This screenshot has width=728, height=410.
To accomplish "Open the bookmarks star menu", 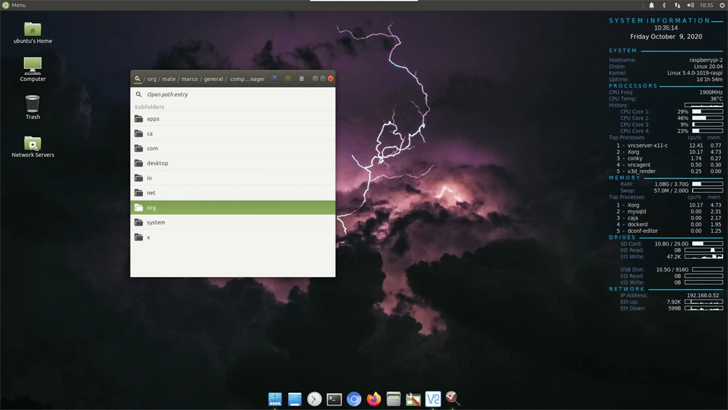I will click(288, 79).
